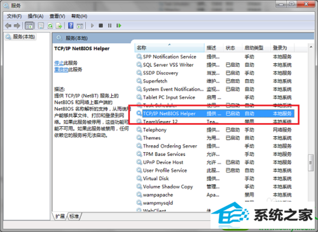Open the 操作(A) menu
The image size is (318, 232).
36,16
